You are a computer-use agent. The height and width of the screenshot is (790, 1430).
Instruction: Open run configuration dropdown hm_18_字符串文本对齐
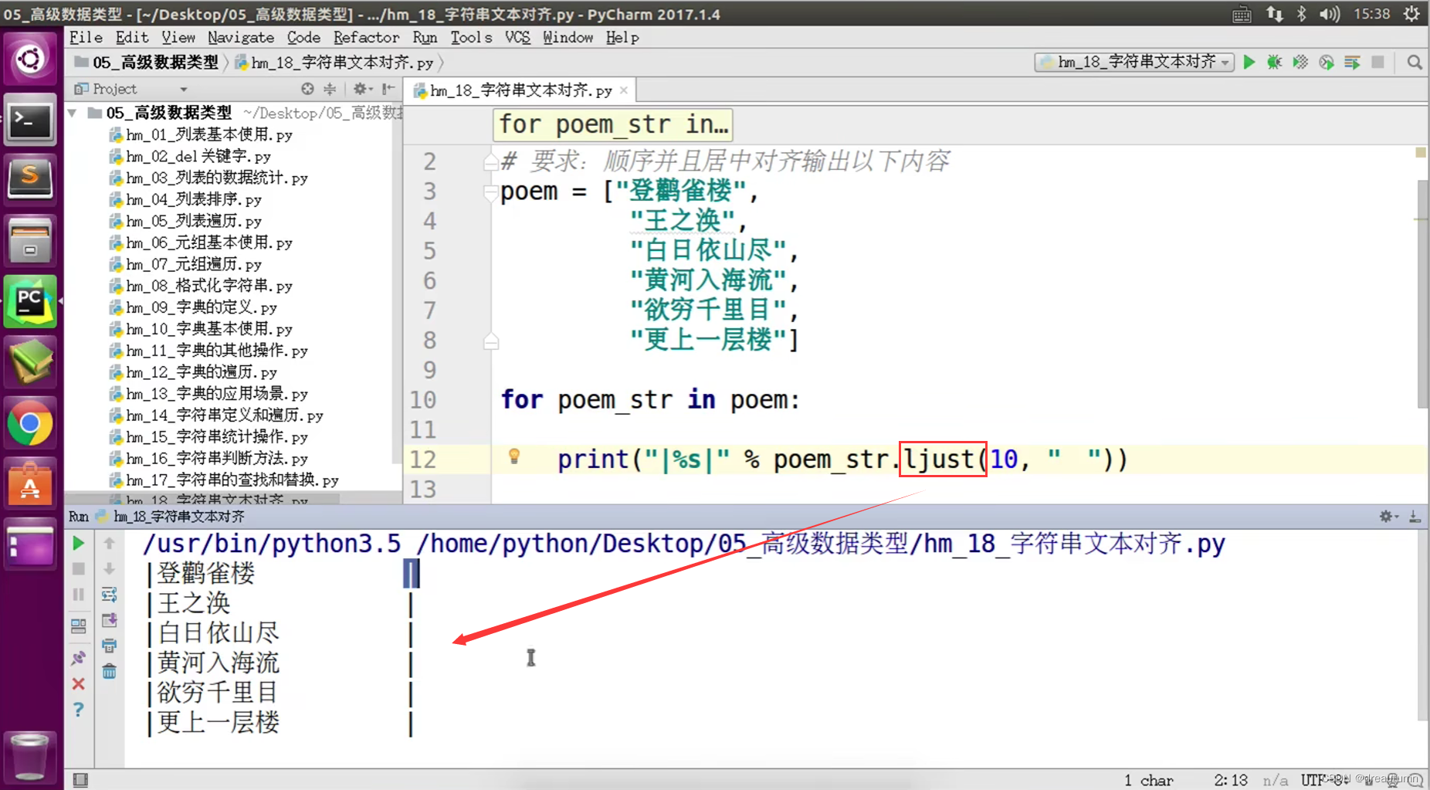(x=1134, y=63)
